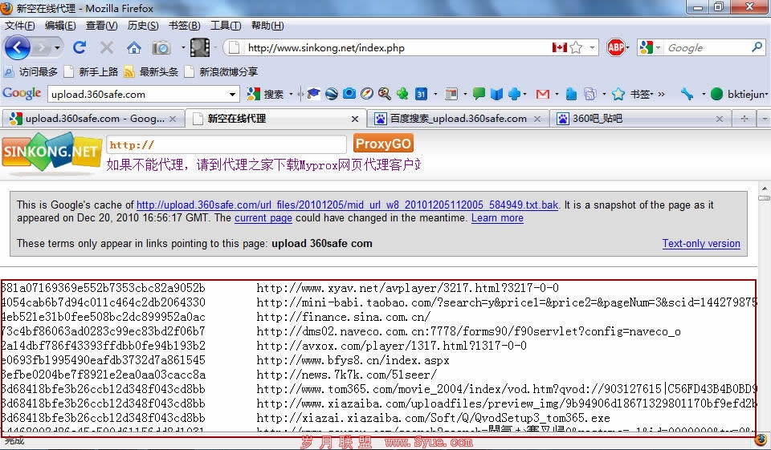Screen dimensions: 771x450
Task: Open the 访问最多 bookmark
Action: (x=31, y=71)
